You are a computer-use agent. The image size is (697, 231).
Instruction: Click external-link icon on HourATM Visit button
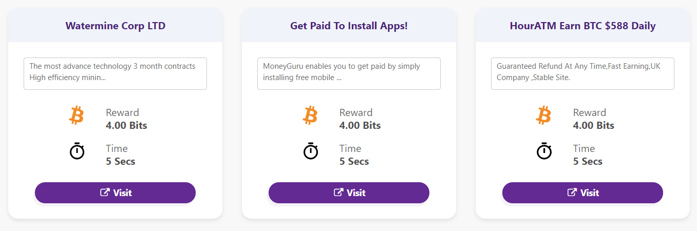coord(572,192)
